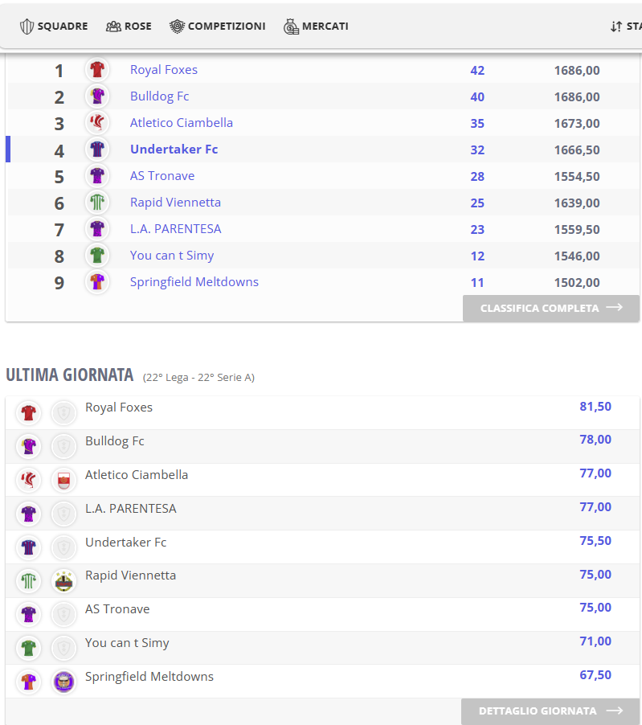The width and height of the screenshot is (642, 725).
Task: Click Undertaker Fc matchday score 75,50
Action: [595, 541]
